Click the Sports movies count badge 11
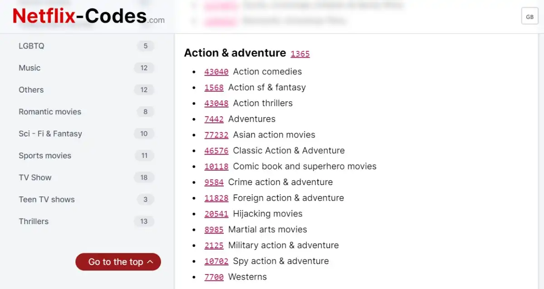Screen dimensions: 544x289 [144, 156]
